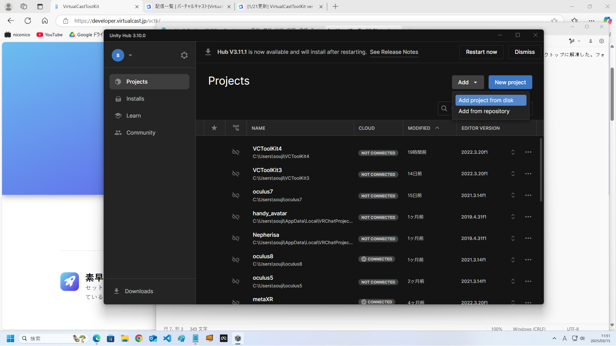
Task: Open the Learn section
Action: tap(149, 116)
